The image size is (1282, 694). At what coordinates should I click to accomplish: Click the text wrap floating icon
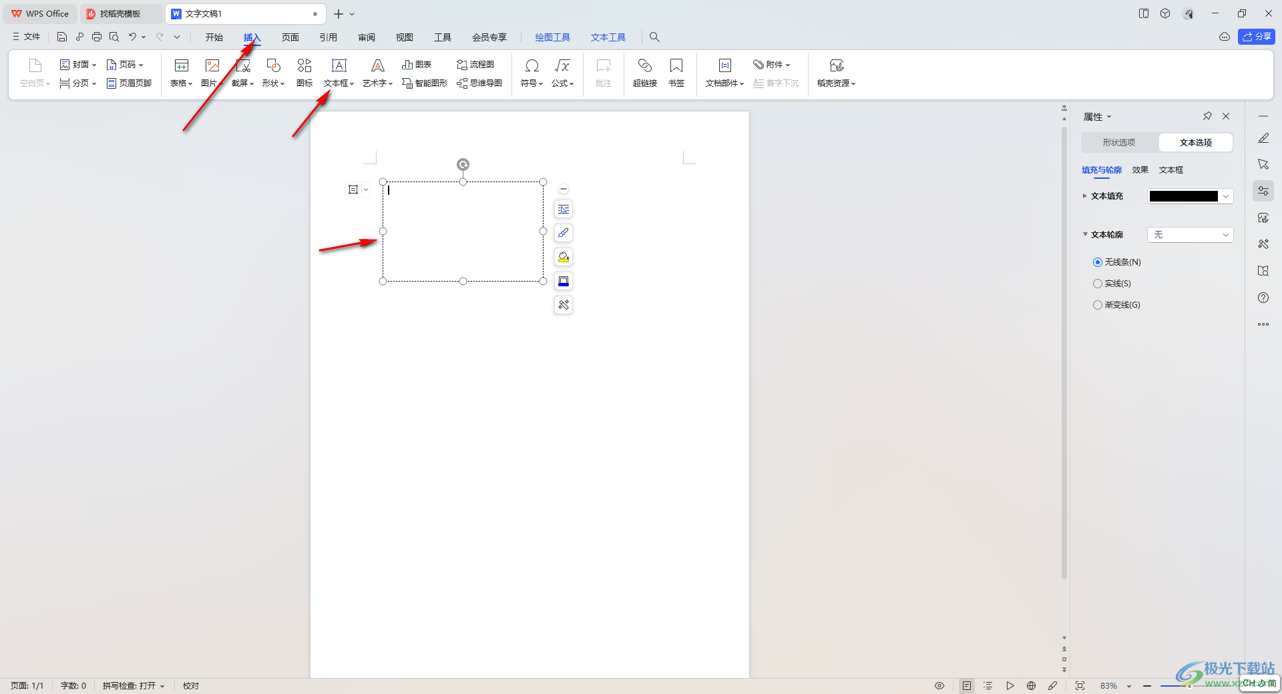[564, 209]
